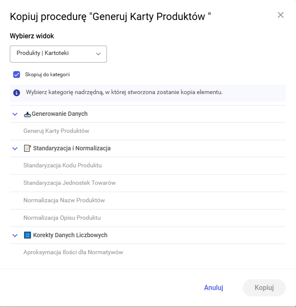Screen dimensions: 296x307
Task: Collapse the Standaryzacja i Normalizacja category
Action: (15, 149)
